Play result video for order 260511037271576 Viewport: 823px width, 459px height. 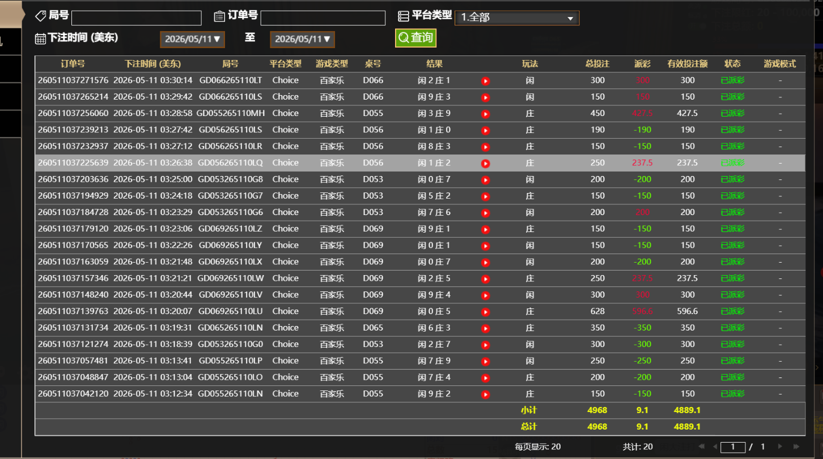[485, 81]
